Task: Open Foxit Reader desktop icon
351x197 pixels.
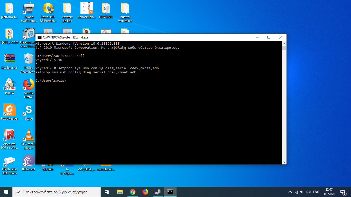Action: tap(10, 110)
